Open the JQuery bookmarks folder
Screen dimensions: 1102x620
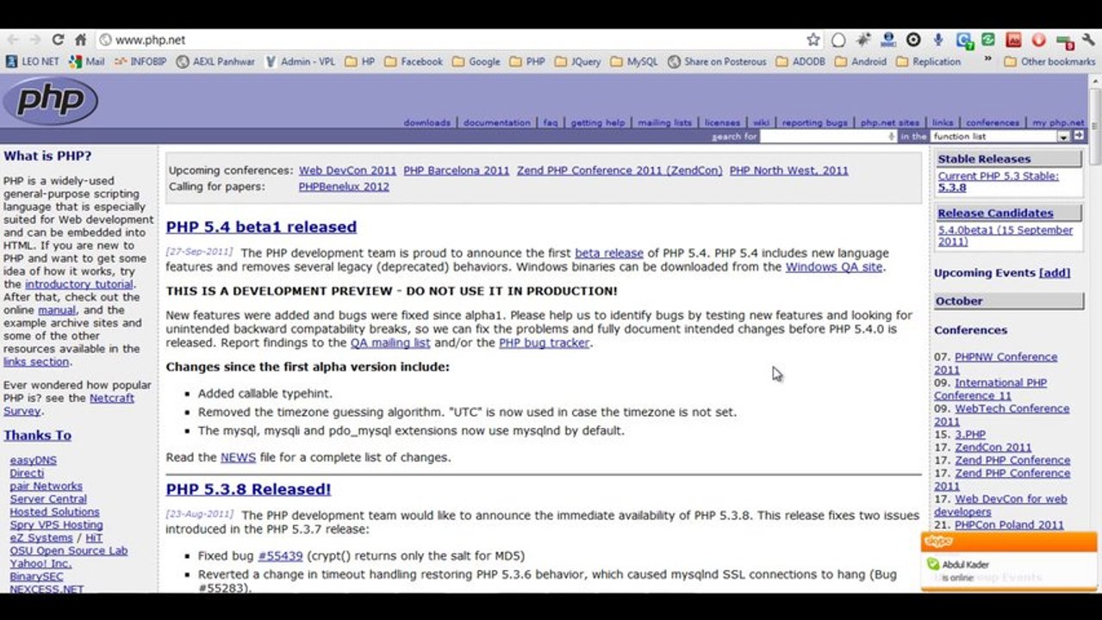[x=578, y=62]
